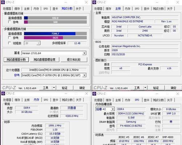The width and height of the screenshot is (182, 145).
Task: Select 显卡 tab in mainboard window
Action: tap(146, 9)
